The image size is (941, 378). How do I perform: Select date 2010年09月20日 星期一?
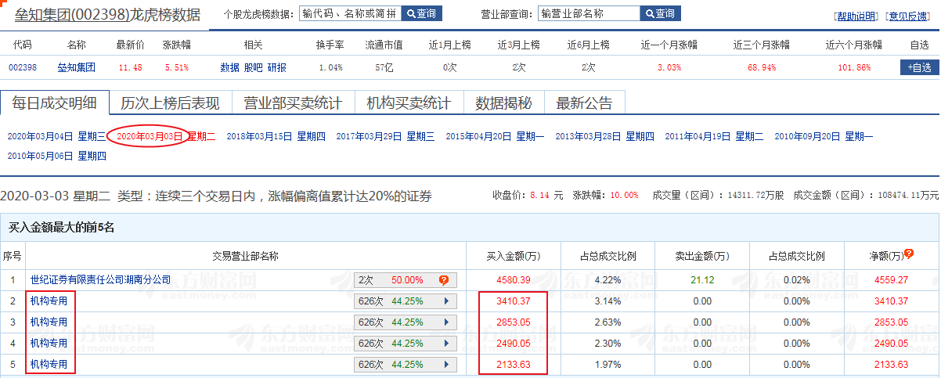tap(824, 136)
